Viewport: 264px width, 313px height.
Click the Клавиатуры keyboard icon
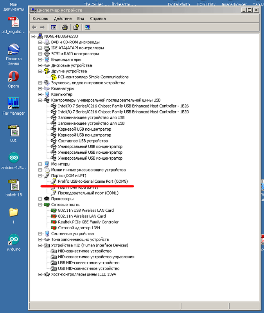point(47,88)
